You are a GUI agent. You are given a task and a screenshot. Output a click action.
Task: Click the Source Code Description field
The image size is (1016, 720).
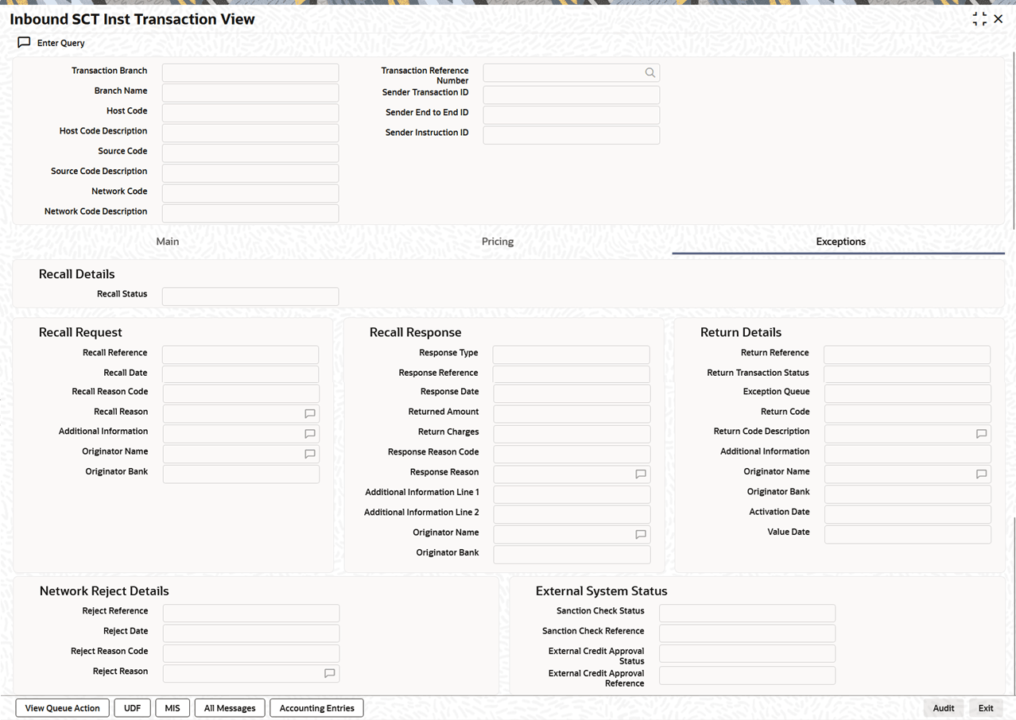(x=250, y=173)
